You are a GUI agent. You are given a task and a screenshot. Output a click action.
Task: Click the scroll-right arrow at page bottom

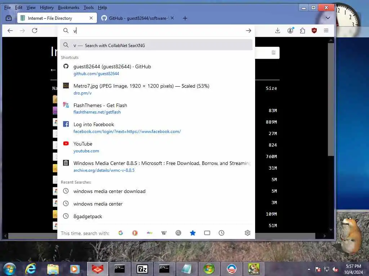pyautogui.click(x=325, y=236)
